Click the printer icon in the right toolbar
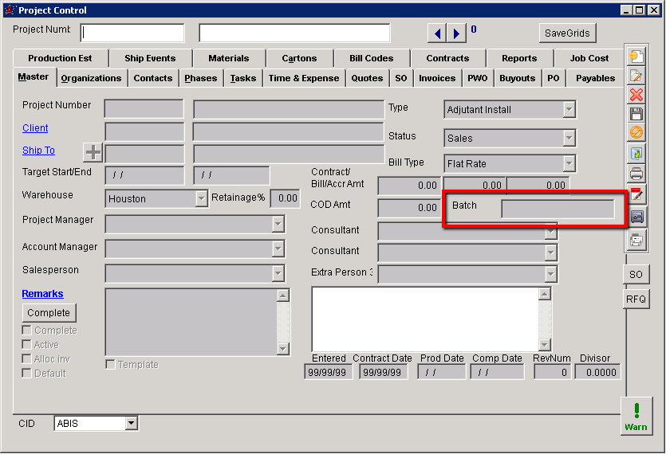This screenshot has height=454, width=666. (636, 174)
